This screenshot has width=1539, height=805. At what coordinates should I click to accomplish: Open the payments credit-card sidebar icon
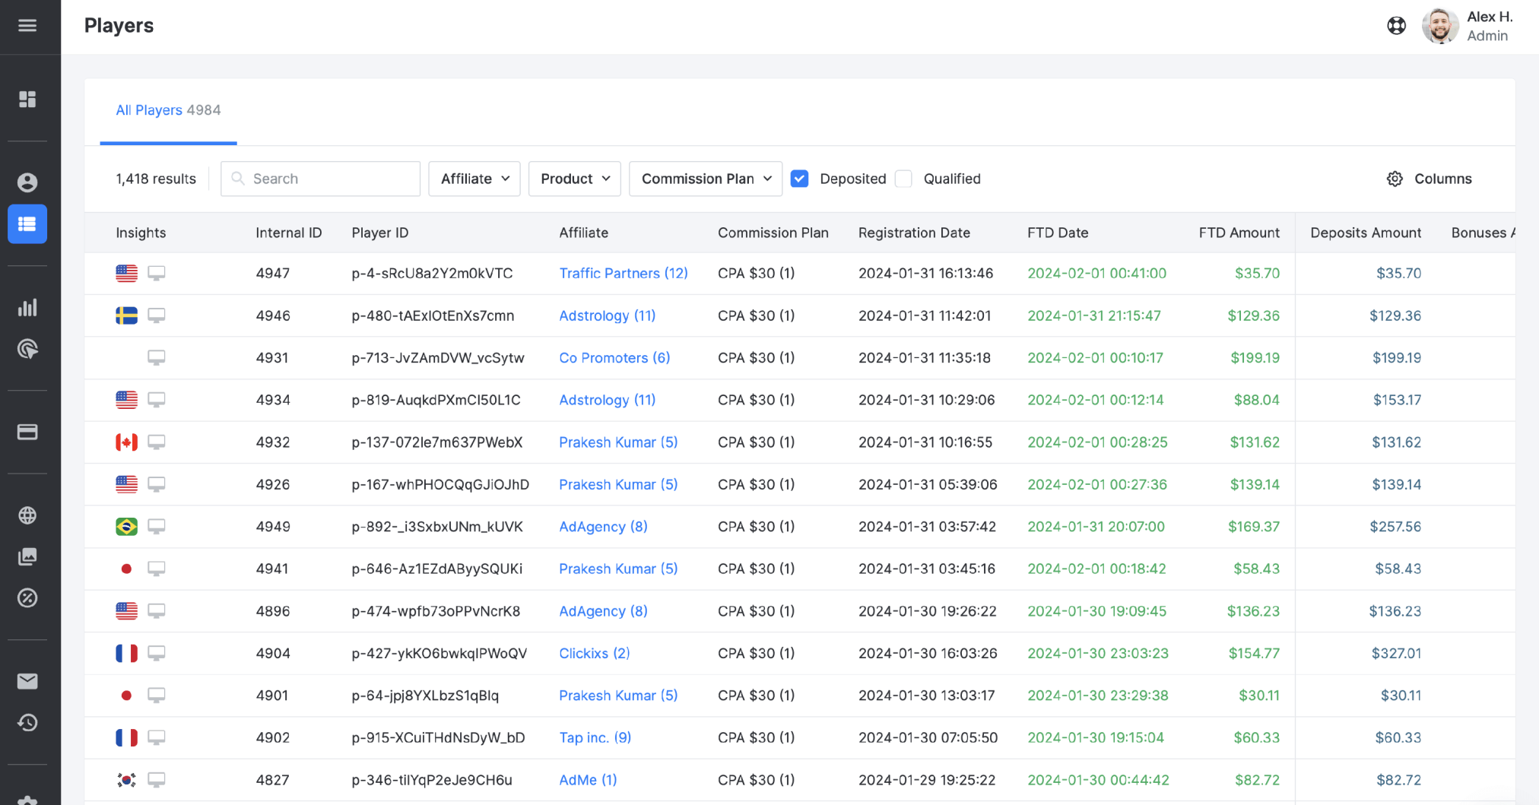27,432
